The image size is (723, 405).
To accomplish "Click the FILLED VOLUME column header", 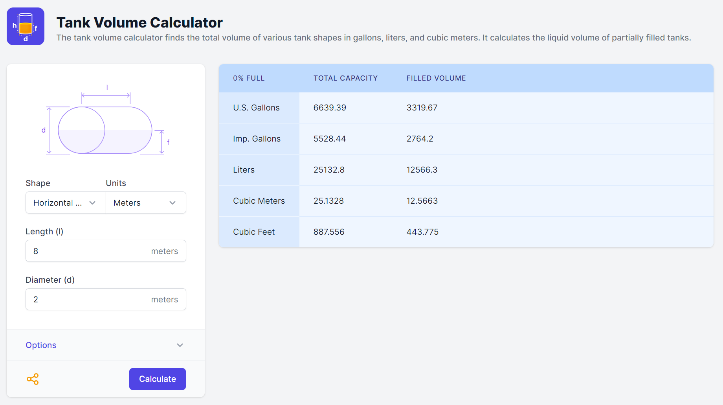I will point(436,78).
